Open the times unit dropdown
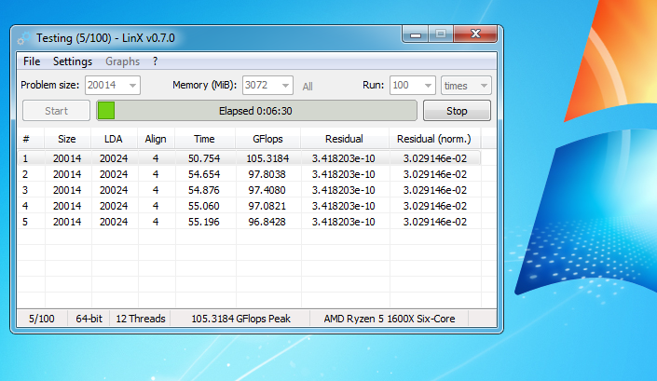The height and width of the screenshot is (381, 657). tap(466, 86)
